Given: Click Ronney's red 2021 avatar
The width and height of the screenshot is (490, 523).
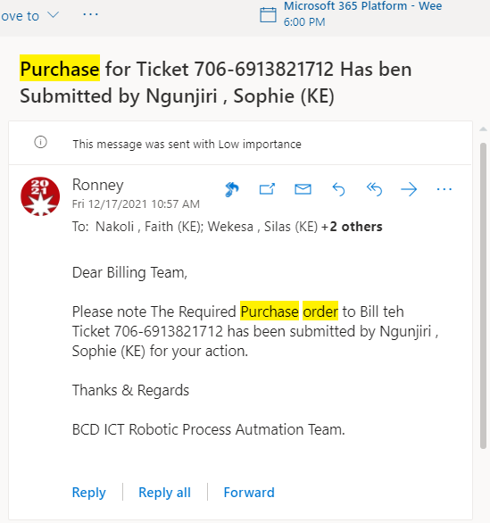Looking at the screenshot, I should coord(40,196).
